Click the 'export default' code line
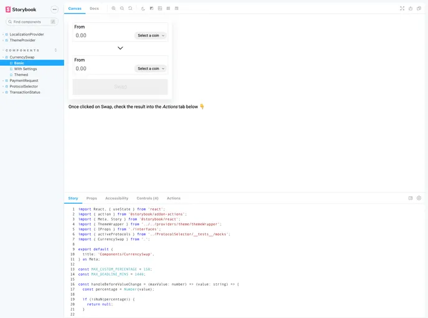Viewport: 428px width, 318px height. pyautogui.click(x=96, y=249)
